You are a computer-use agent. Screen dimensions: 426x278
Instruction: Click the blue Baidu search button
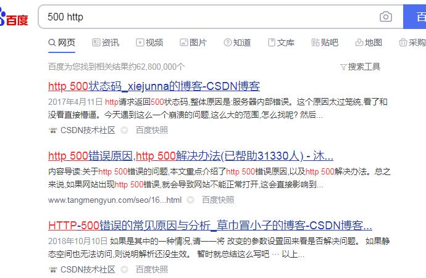pos(415,17)
